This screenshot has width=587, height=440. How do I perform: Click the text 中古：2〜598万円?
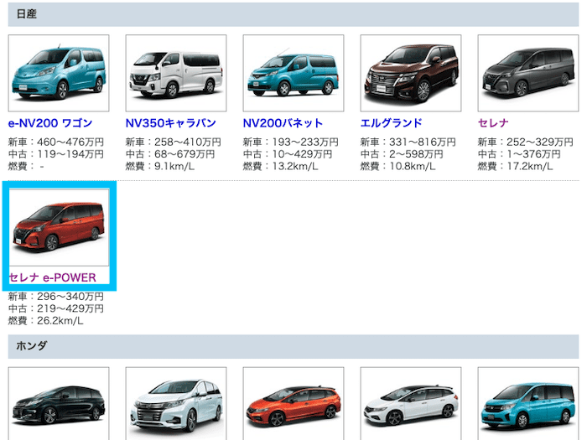(x=402, y=154)
